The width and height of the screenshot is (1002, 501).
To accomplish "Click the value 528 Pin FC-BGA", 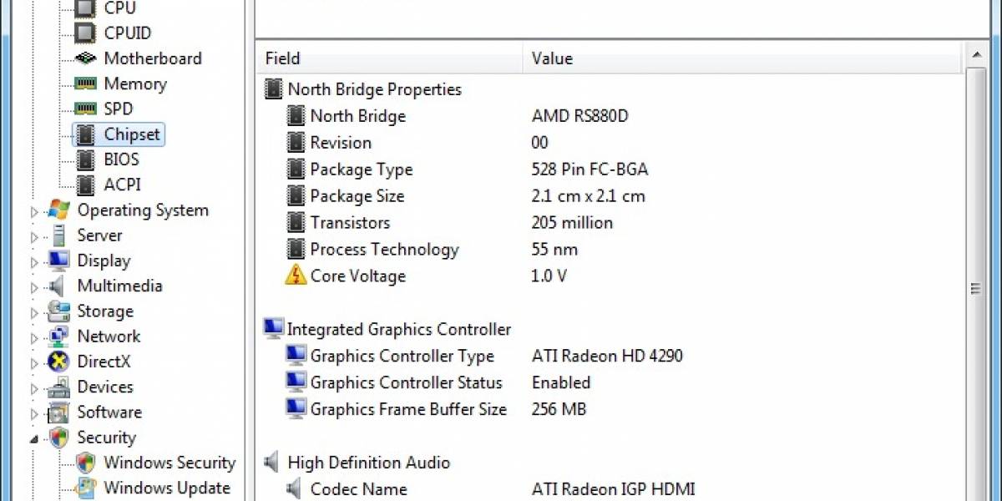I will [590, 170].
